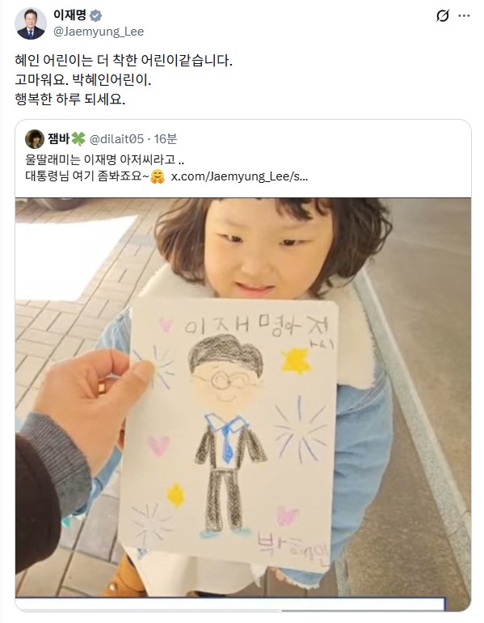The image size is (484, 623).
Task: Open the 이재명 display name link
Action: pyautogui.click(x=69, y=15)
